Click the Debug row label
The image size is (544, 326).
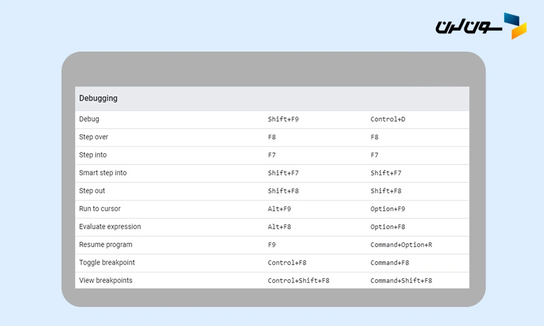click(x=89, y=119)
